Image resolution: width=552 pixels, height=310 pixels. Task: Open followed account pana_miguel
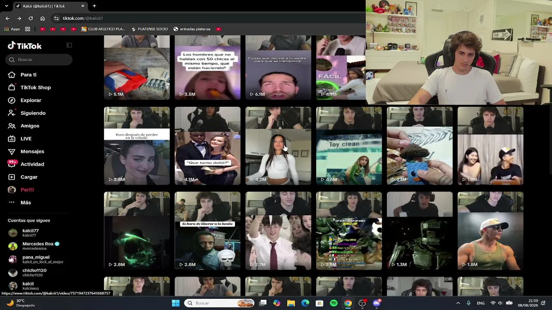(x=36, y=259)
